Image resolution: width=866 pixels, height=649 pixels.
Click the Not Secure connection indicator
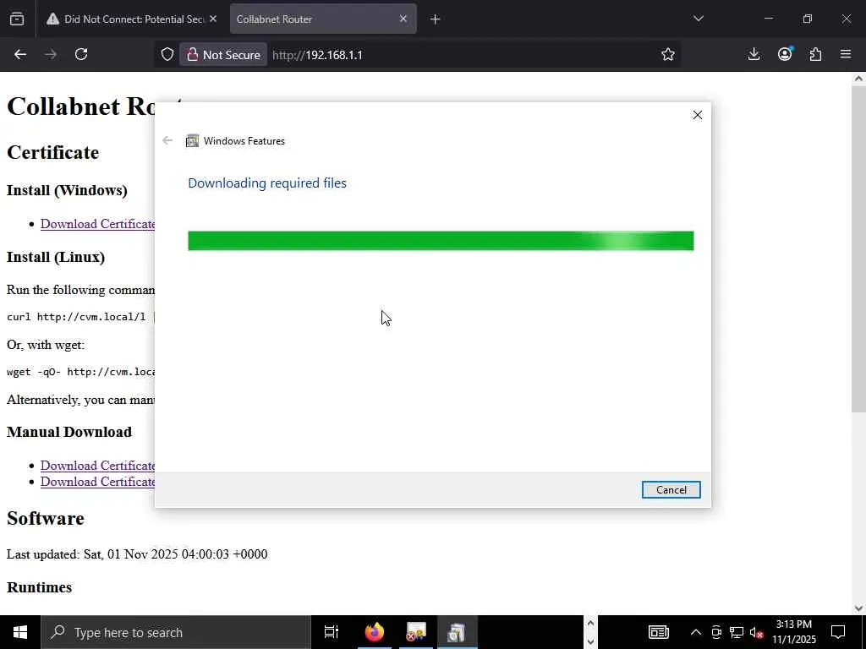[x=223, y=55]
